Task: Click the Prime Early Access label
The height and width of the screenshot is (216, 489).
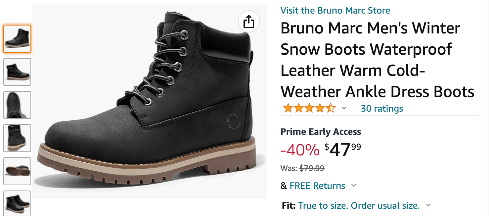Action: (321, 132)
